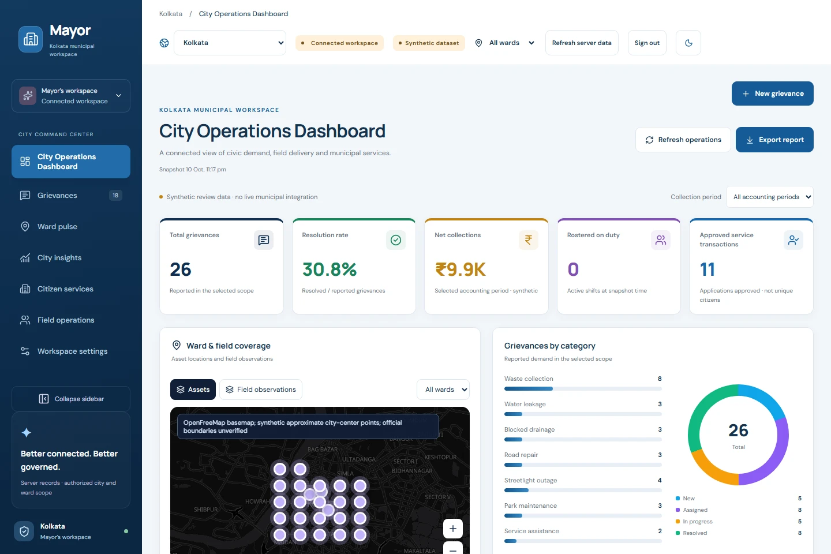Click the City insights chart icon

25,258
